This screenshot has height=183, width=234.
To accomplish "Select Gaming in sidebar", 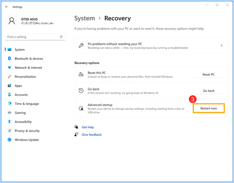I will pyautogui.click(x=35, y=113).
